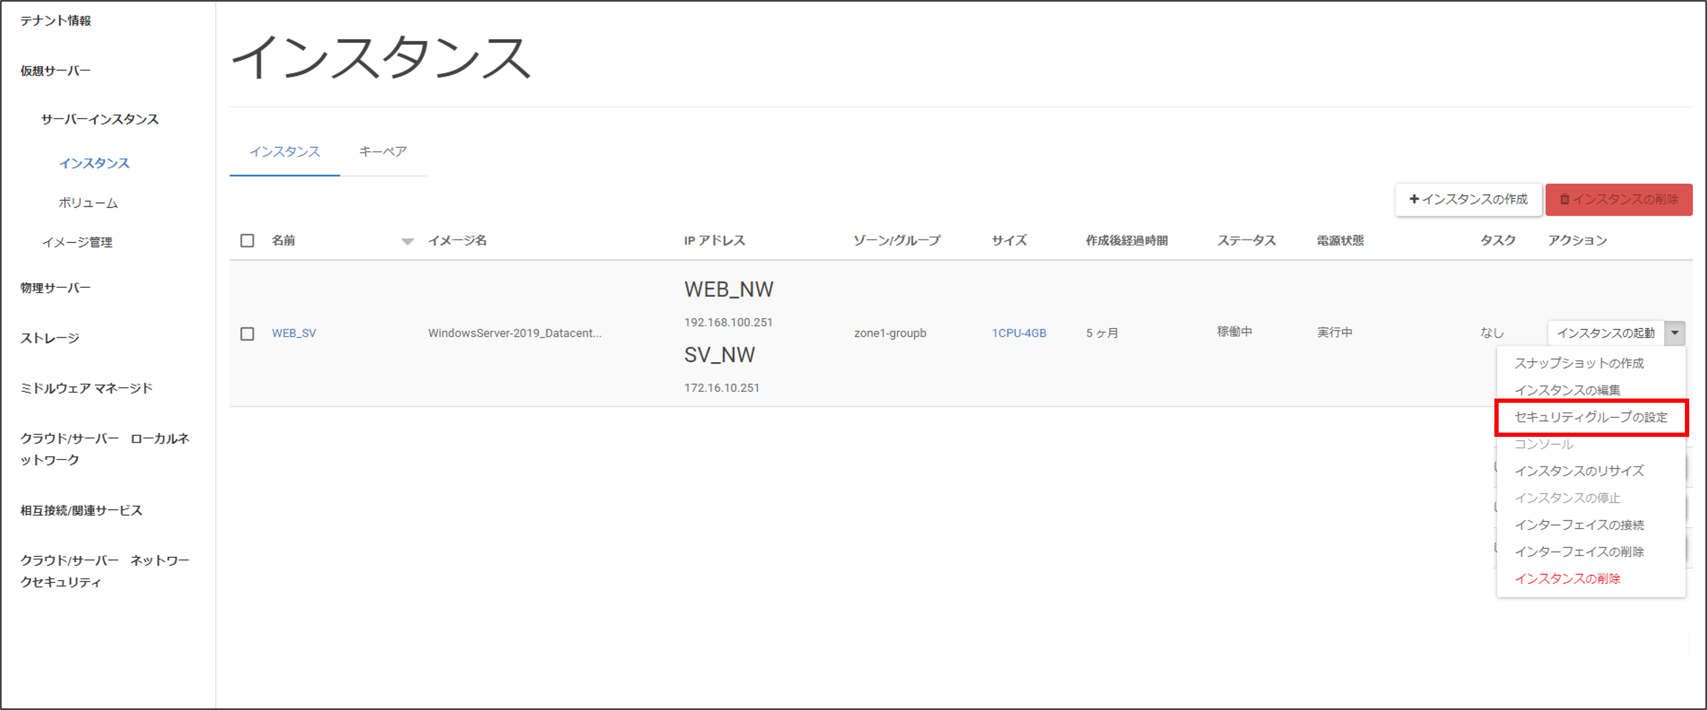Select the インスタンス tab
This screenshot has width=1707, height=710.
[x=285, y=152]
